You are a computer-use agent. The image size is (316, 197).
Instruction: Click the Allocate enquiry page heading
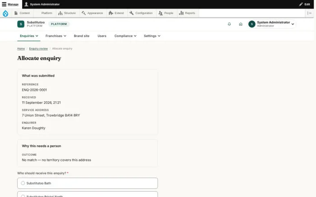pos(39,58)
